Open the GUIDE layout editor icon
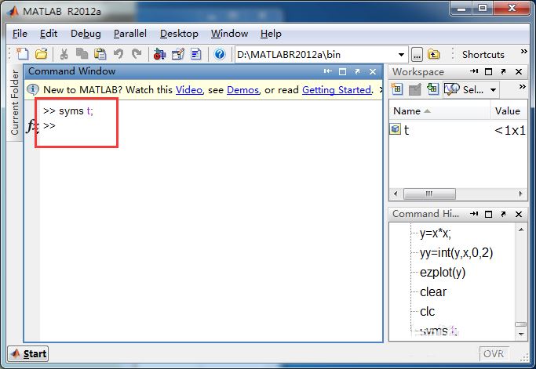This screenshot has width=536, height=369. click(178, 54)
